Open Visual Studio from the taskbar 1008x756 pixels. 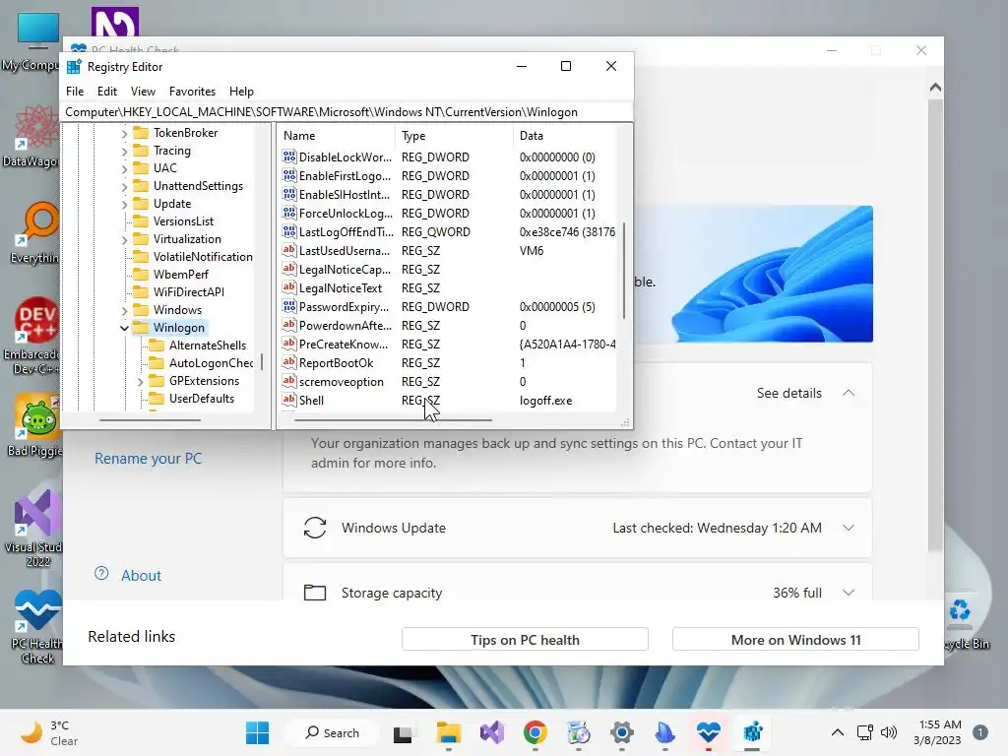point(492,732)
